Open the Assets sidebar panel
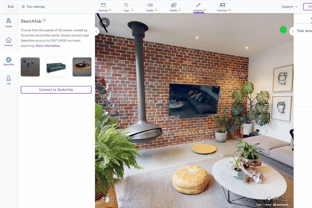 point(9,23)
